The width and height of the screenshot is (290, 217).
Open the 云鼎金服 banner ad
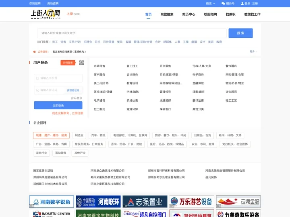point(238,201)
